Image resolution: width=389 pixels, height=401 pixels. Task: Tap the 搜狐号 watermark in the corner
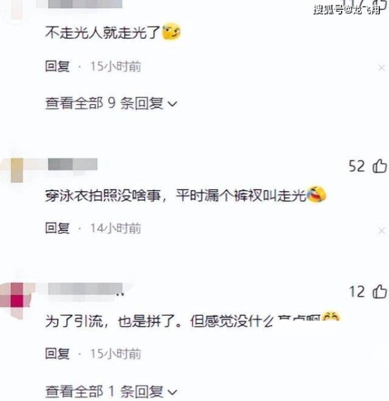pos(347,10)
